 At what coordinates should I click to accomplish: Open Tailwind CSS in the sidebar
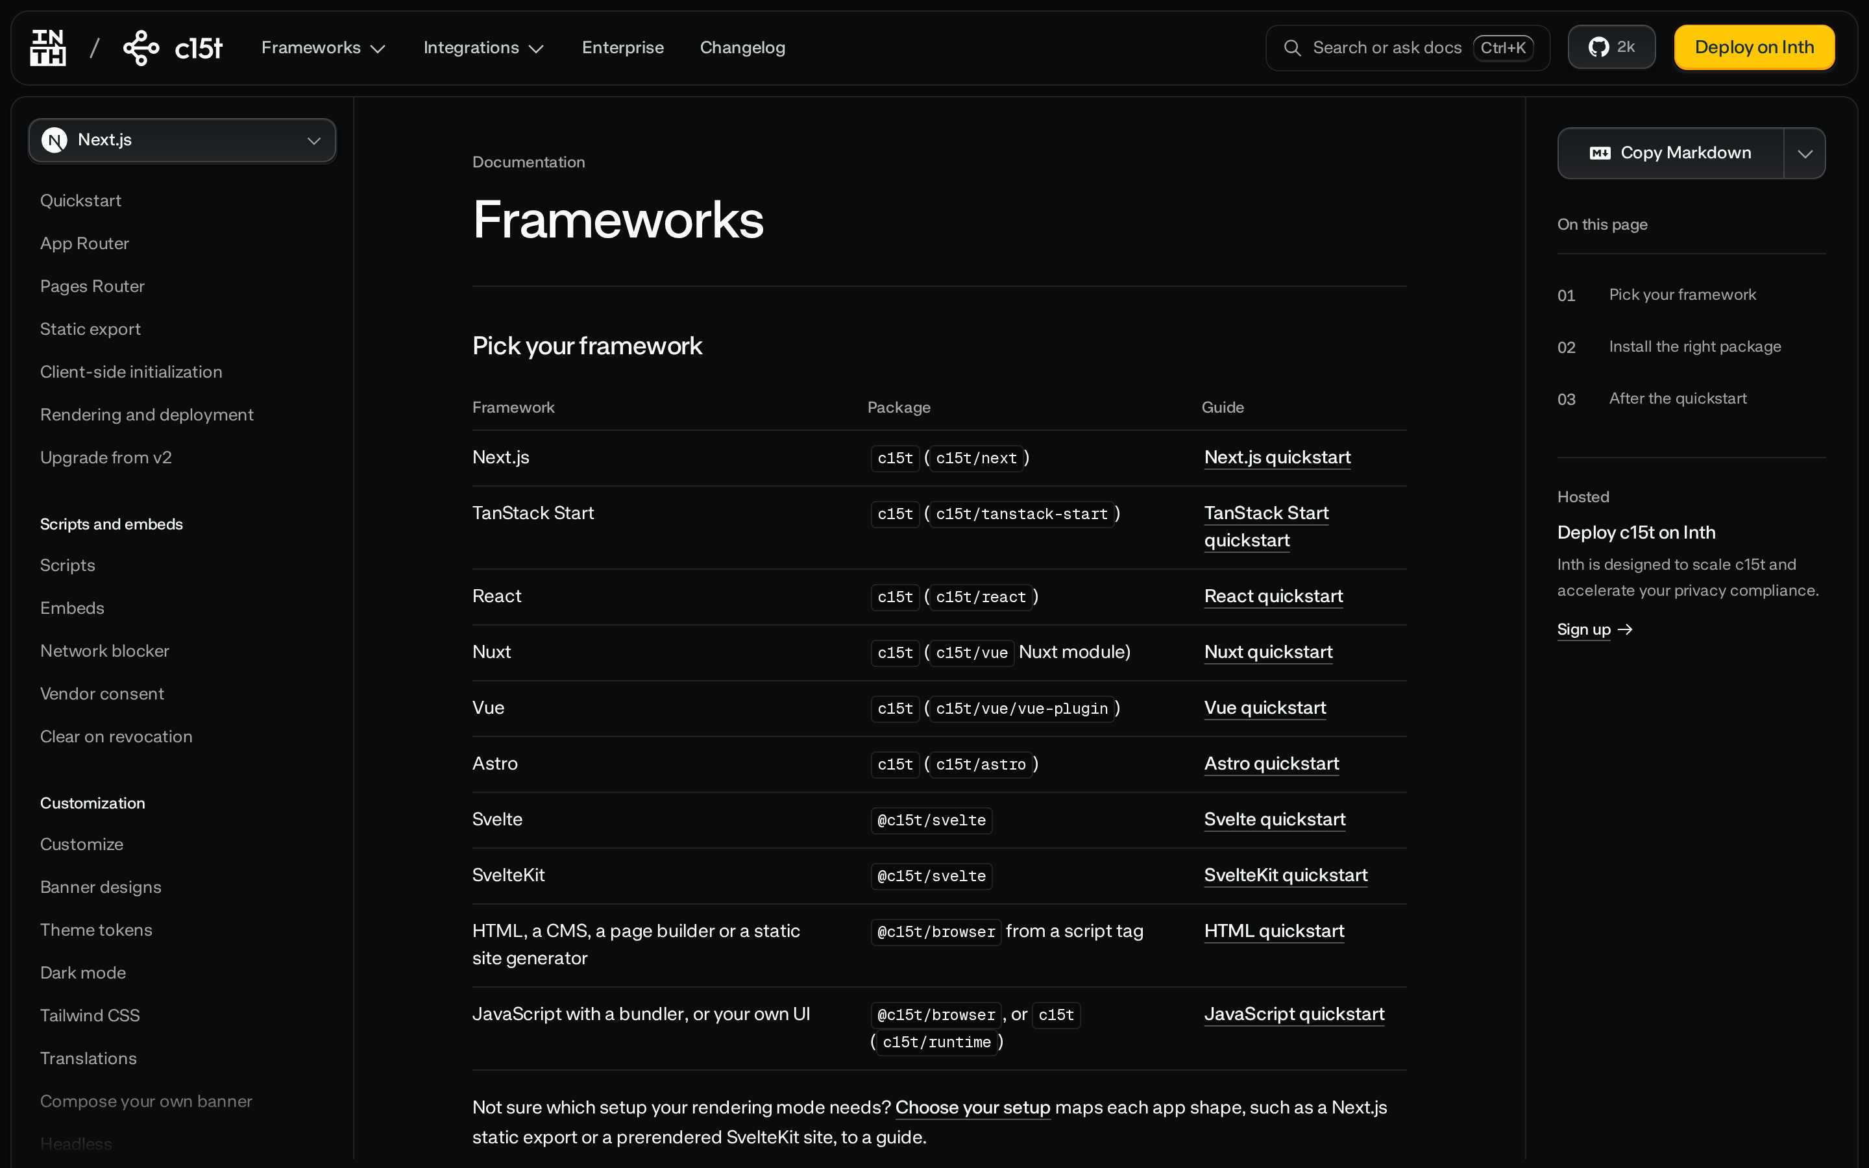[90, 1015]
